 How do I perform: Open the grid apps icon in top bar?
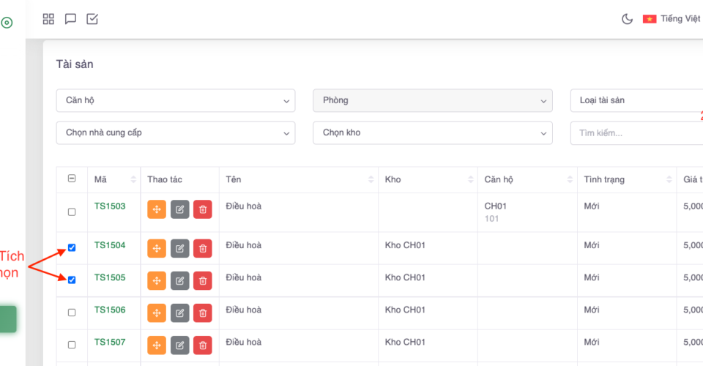49,19
